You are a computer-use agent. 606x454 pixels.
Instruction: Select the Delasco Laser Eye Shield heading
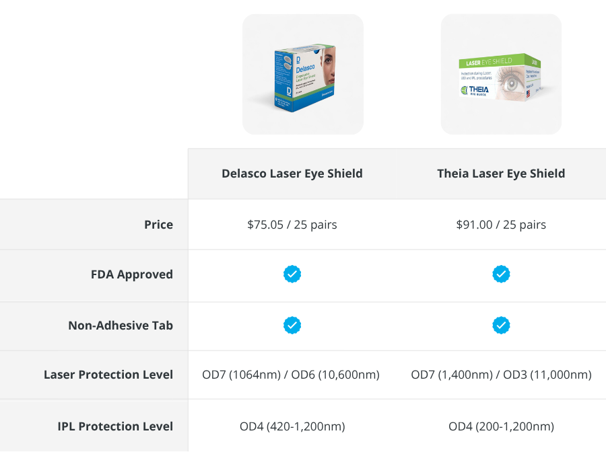(x=292, y=174)
